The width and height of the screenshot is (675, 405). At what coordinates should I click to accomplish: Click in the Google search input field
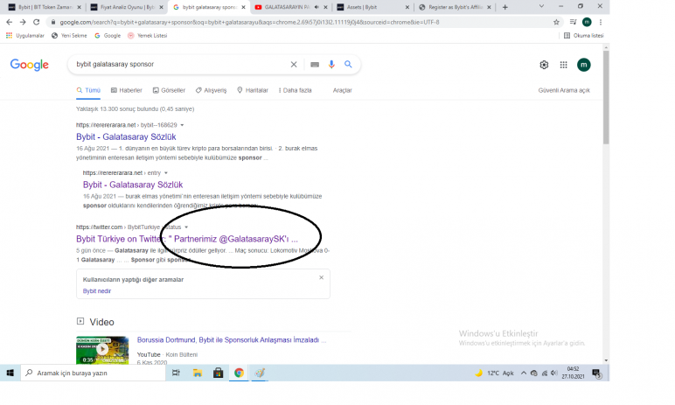point(181,64)
